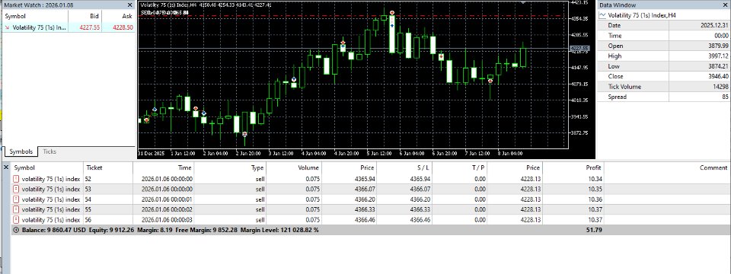Viewport: 731px width, 274px height.
Task: Click the Open value 3879.99 in Data Window
Action: (718, 46)
